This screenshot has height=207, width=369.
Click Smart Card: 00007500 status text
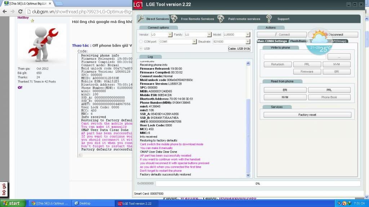click(148, 194)
